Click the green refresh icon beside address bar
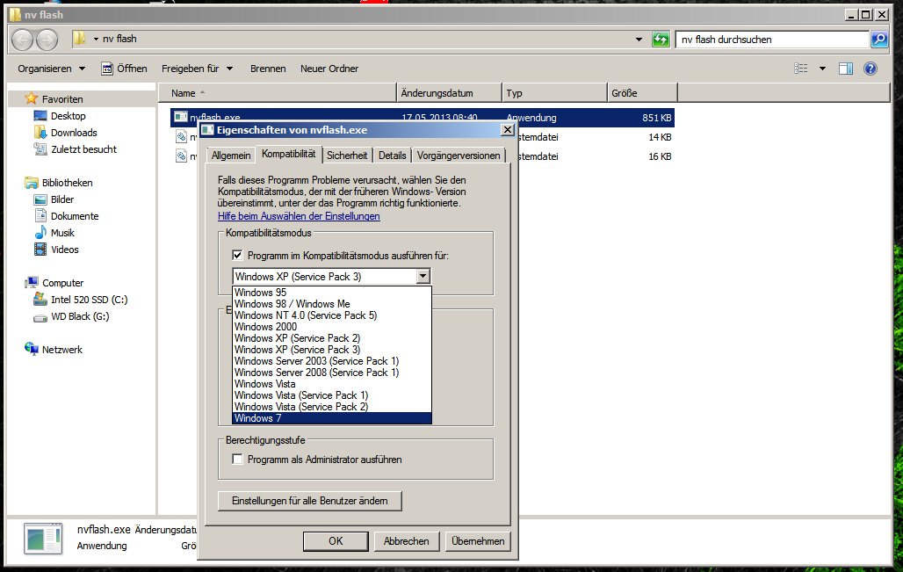This screenshot has height=572, width=903. [x=661, y=40]
